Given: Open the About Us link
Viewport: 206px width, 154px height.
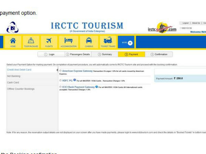Looking at the screenshot, I should pyautogui.click(x=196, y=23).
